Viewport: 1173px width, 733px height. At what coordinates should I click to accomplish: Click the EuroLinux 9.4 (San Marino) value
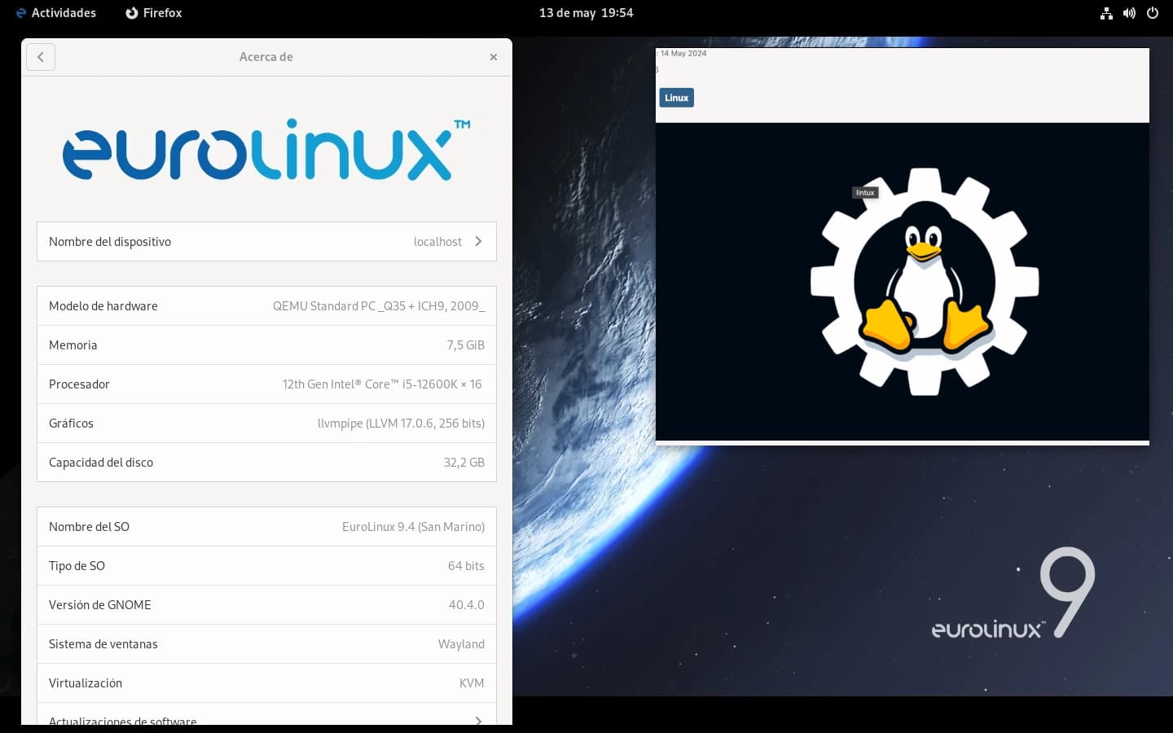(x=413, y=527)
